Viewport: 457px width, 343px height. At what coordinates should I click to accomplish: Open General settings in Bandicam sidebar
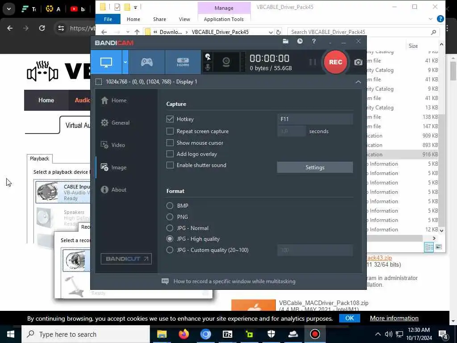[115, 123]
